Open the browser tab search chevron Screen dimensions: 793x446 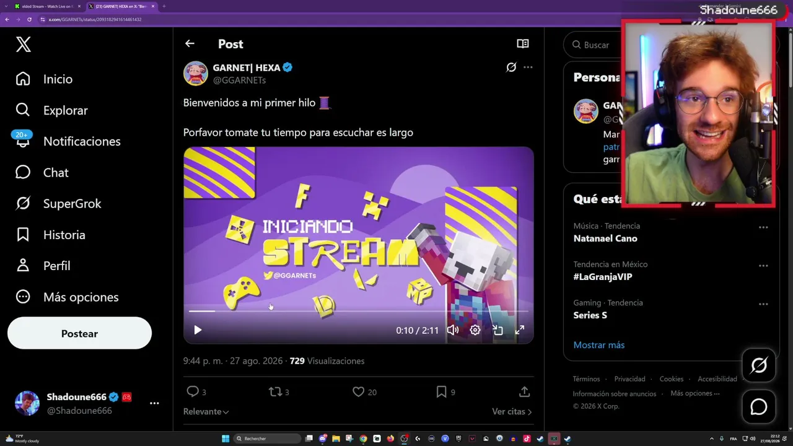pyautogui.click(x=6, y=6)
